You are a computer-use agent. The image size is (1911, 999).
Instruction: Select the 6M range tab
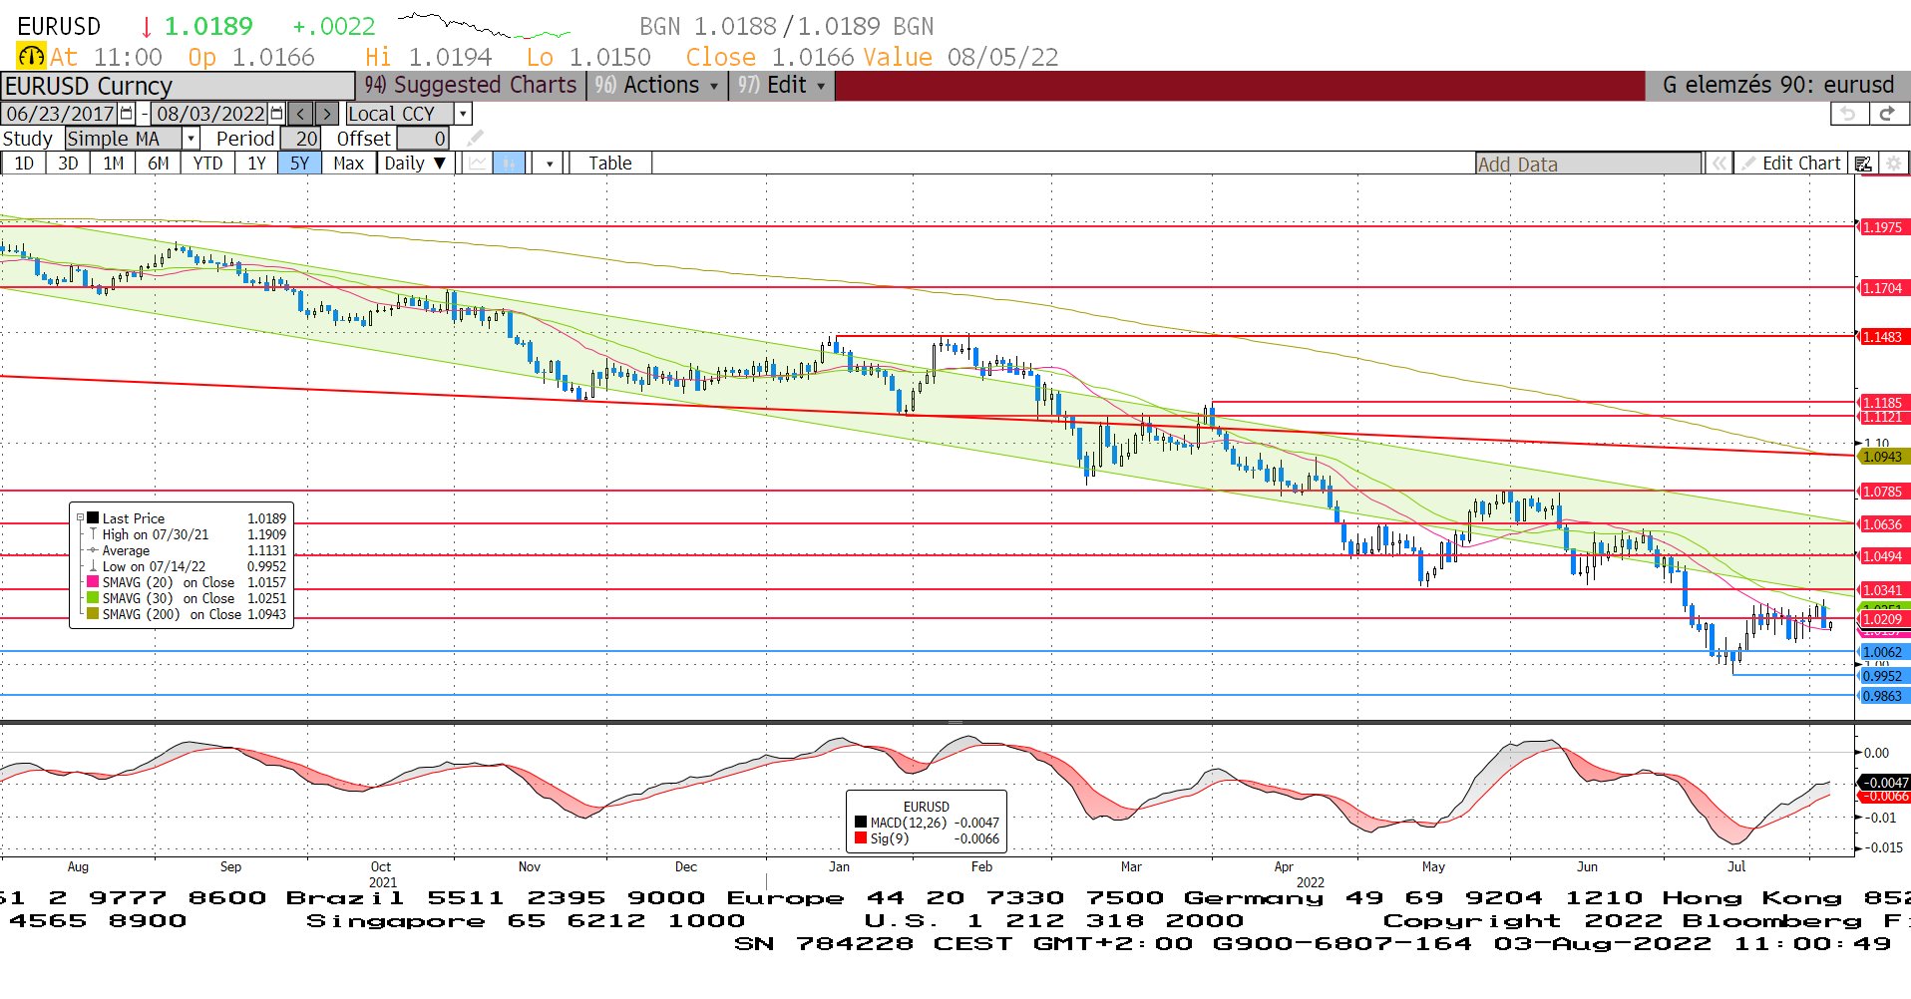[x=159, y=164]
